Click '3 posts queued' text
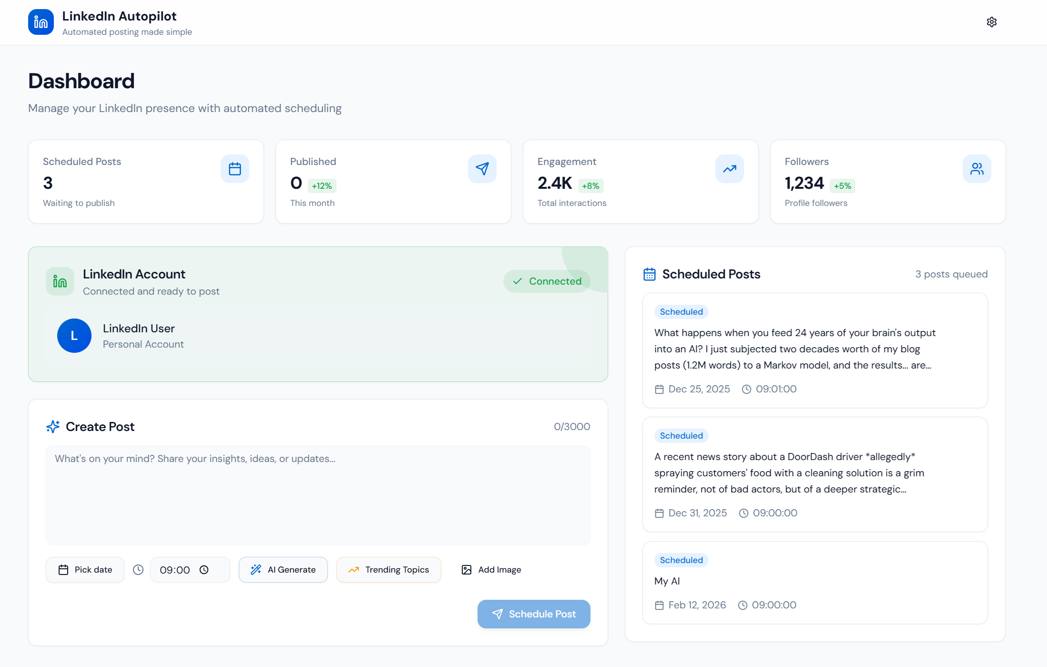Viewport: 1047px width, 667px height. point(951,274)
